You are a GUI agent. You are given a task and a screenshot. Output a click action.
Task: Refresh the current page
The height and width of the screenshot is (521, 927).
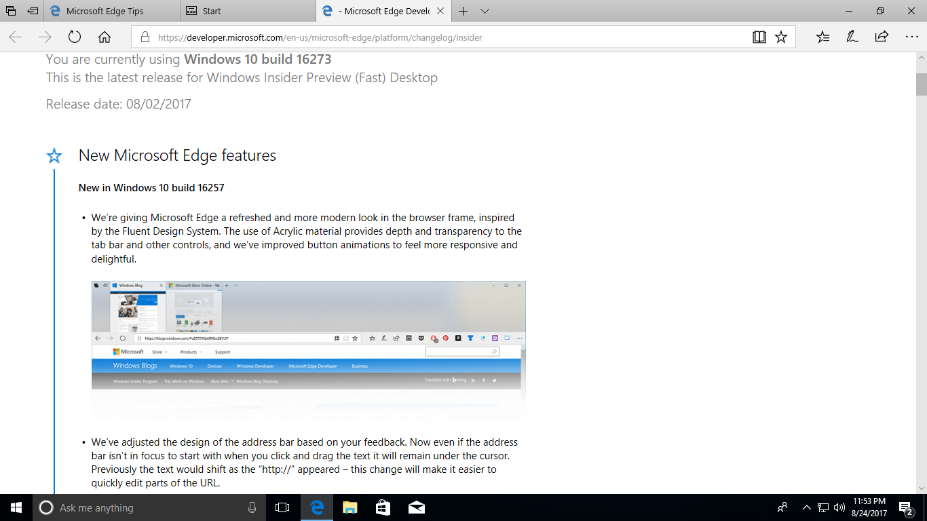pyautogui.click(x=75, y=37)
